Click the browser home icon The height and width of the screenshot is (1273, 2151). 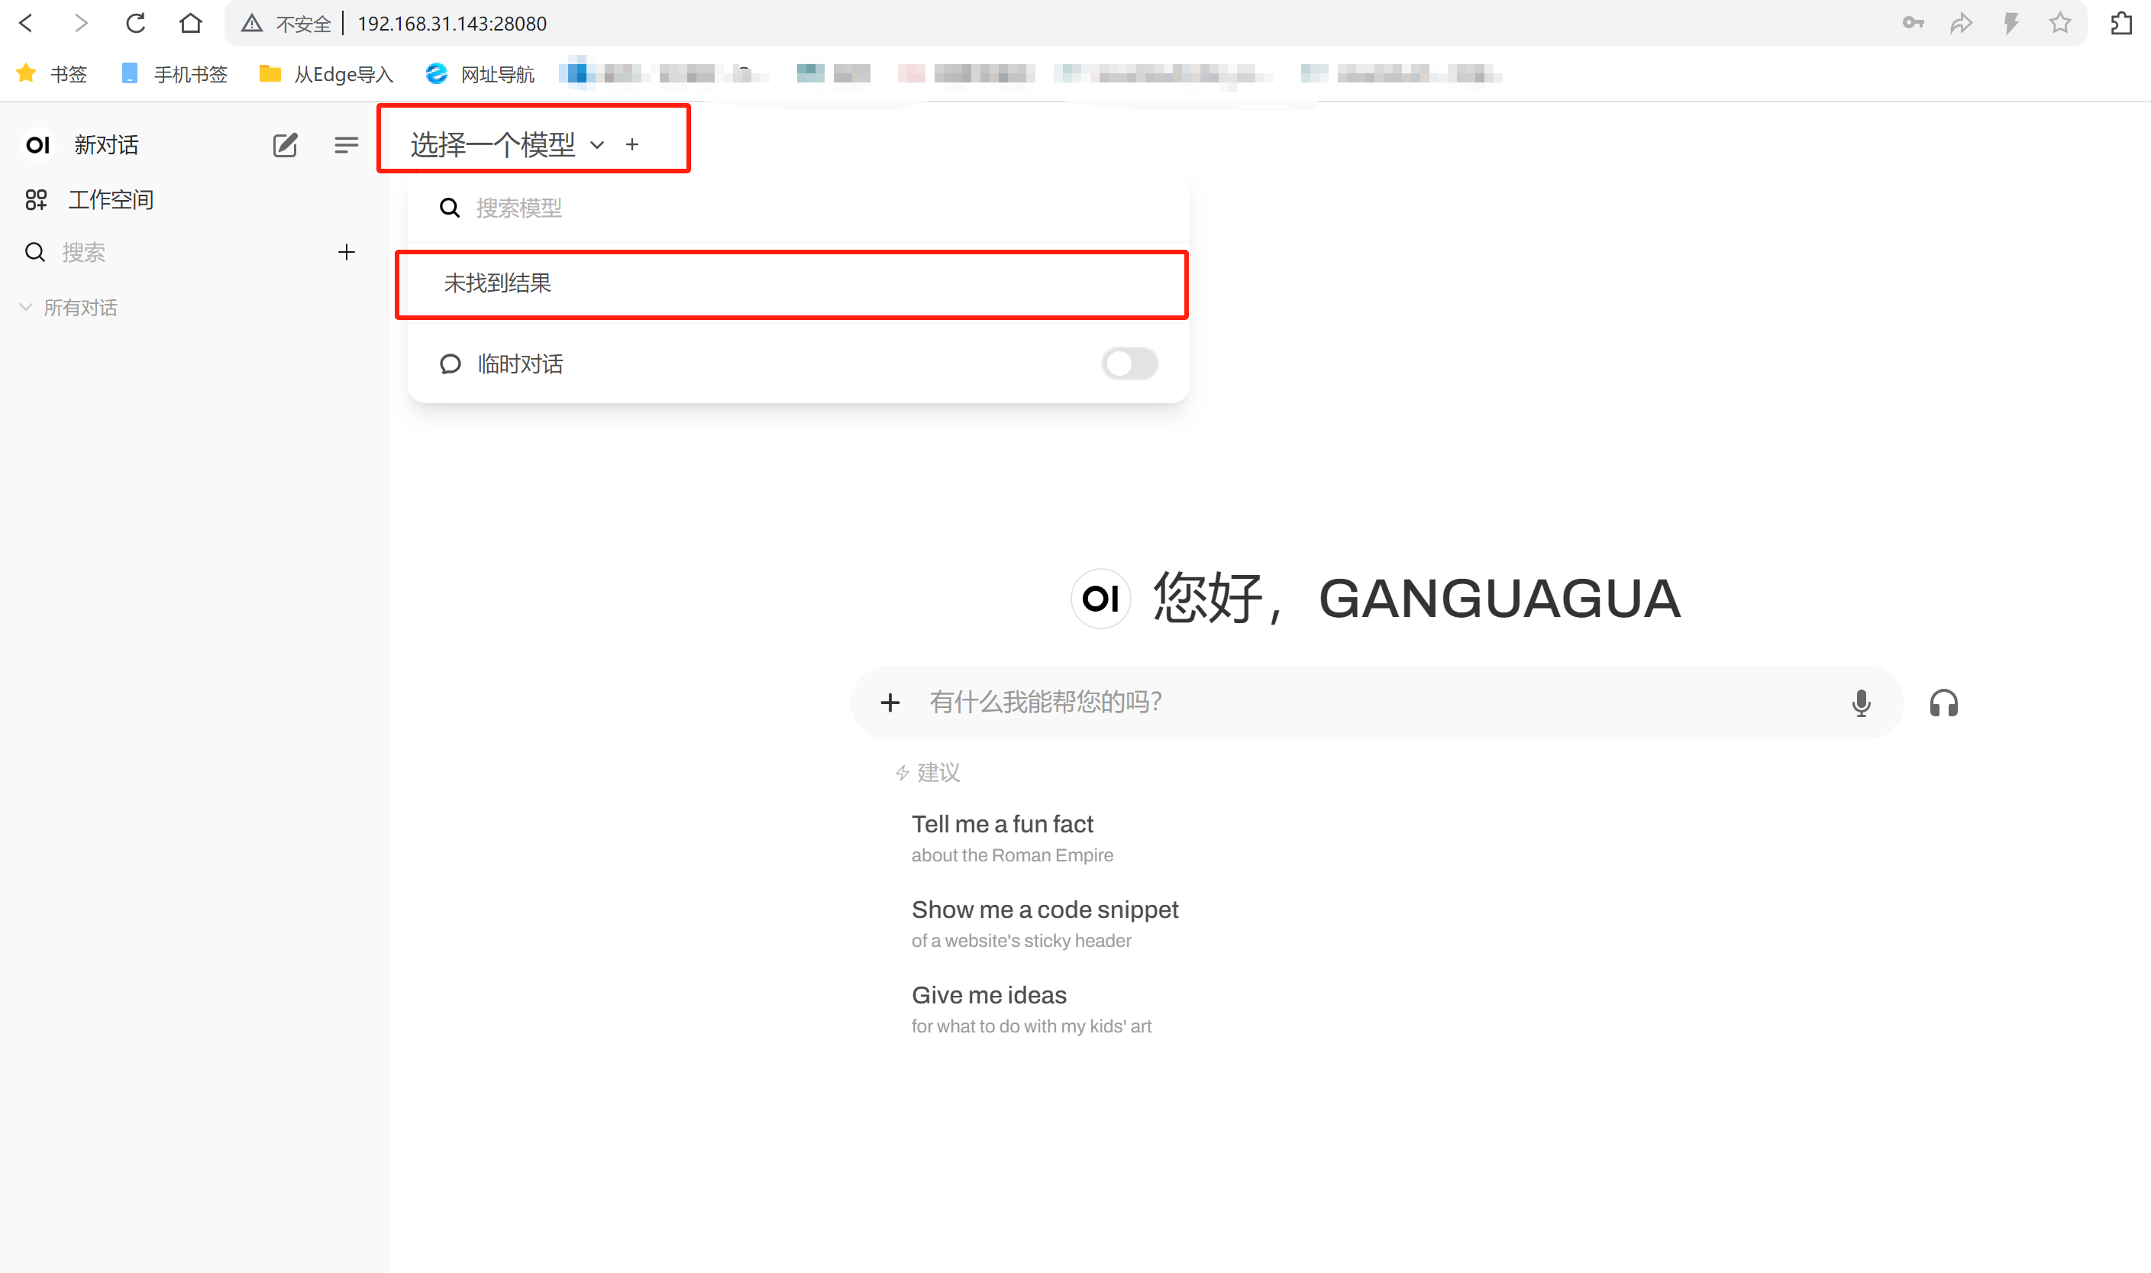point(190,23)
